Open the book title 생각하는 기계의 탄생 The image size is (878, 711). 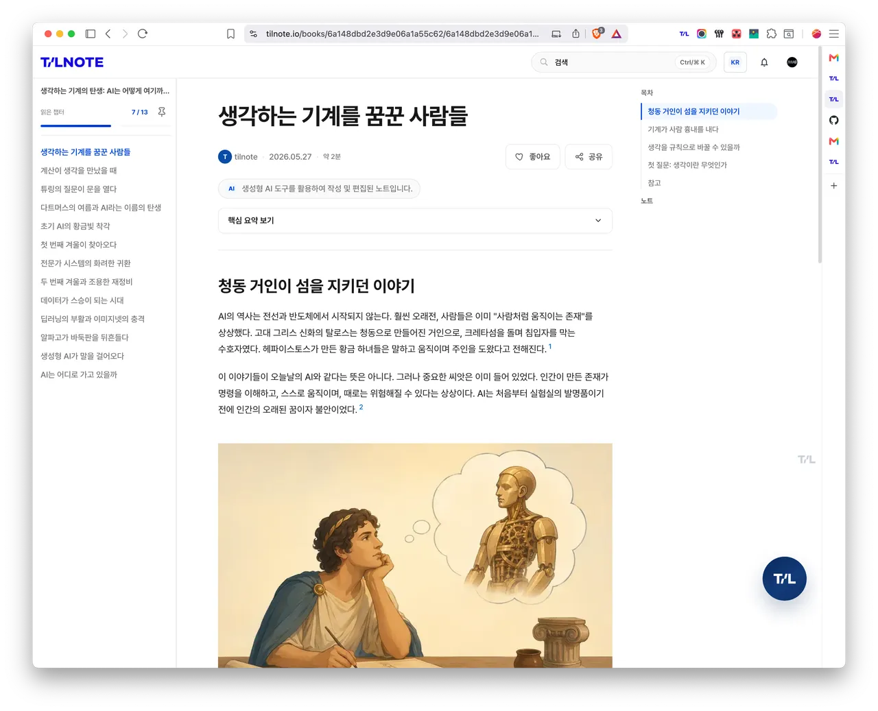104,91
